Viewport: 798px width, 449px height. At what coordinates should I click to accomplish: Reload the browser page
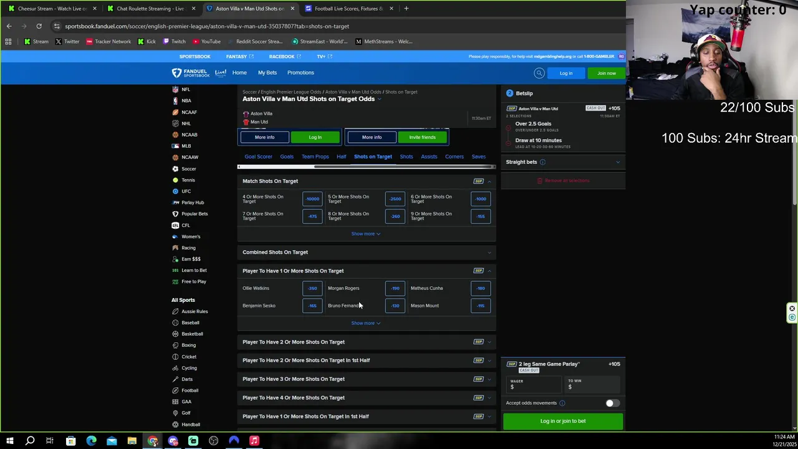[x=39, y=26]
